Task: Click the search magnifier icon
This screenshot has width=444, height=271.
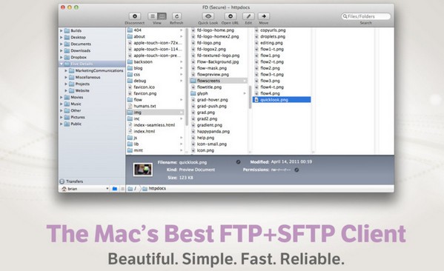Action: click(345, 16)
